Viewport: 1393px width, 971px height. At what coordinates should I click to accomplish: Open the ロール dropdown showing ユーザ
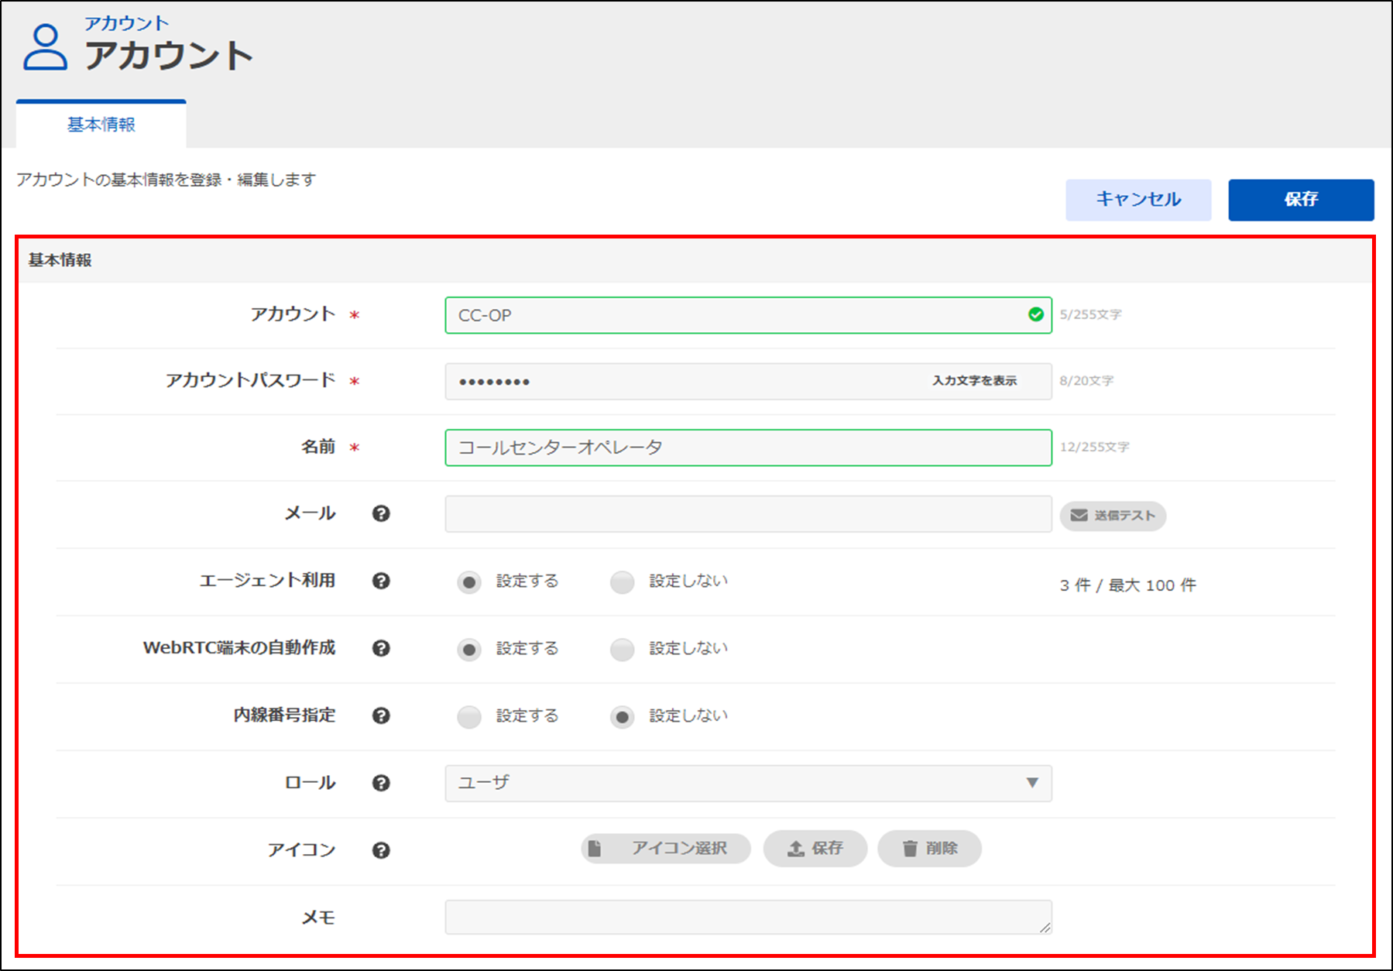click(x=747, y=783)
